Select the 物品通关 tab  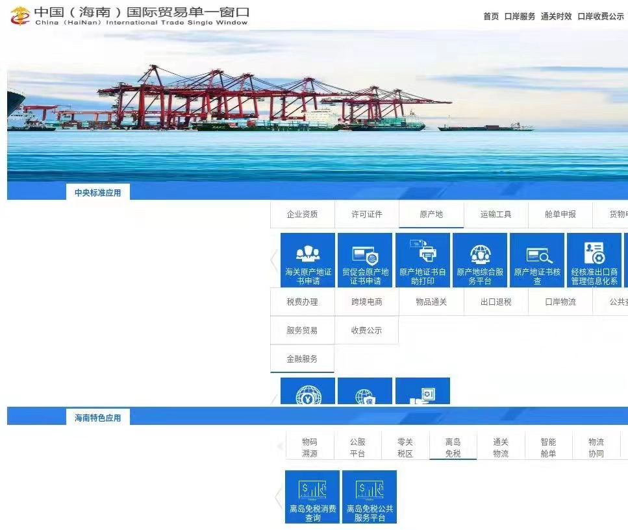pyautogui.click(x=431, y=302)
